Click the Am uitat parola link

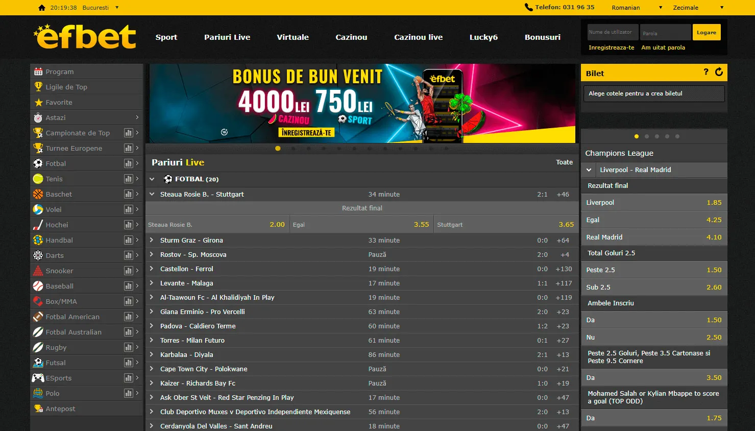pyautogui.click(x=663, y=47)
